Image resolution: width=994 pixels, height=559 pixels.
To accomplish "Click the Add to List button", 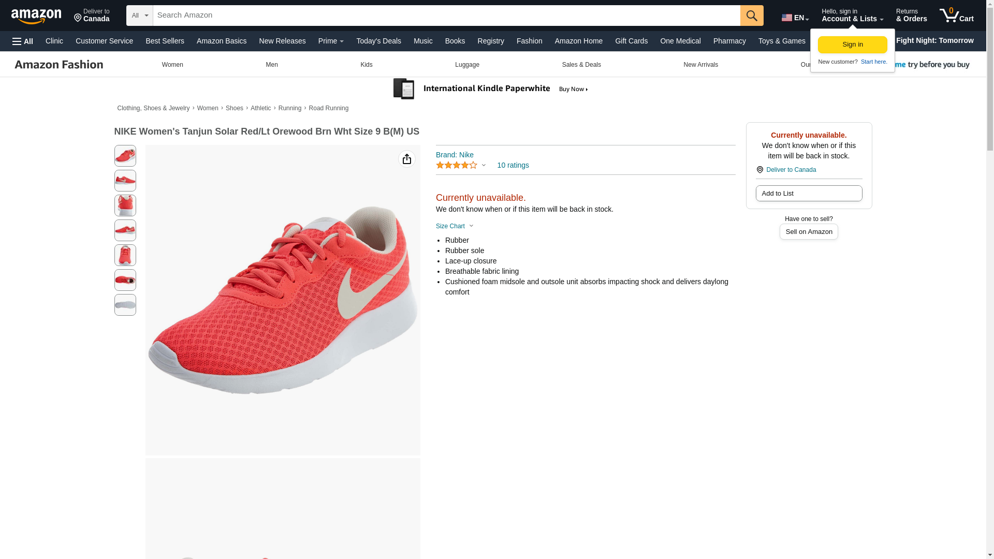I will [x=808, y=193].
